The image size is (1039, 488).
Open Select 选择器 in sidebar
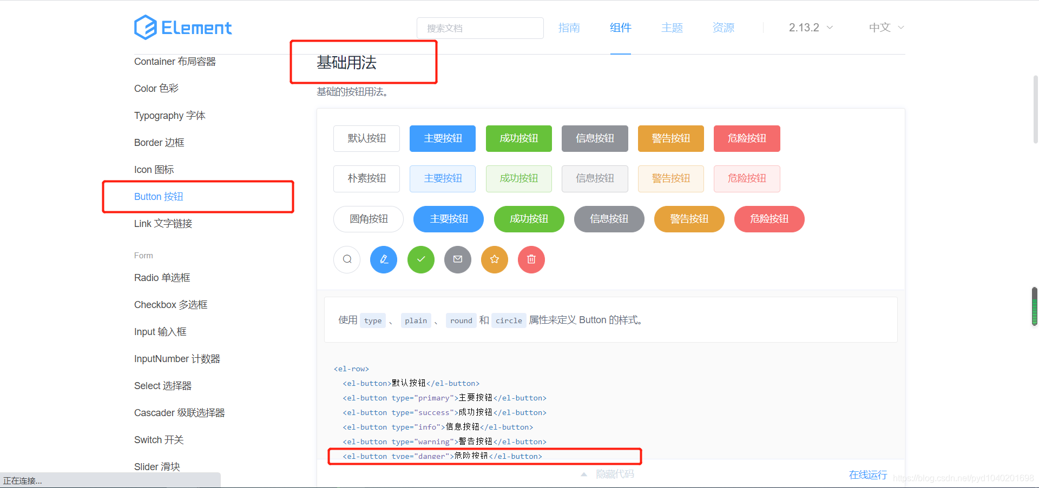(x=163, y=386)
